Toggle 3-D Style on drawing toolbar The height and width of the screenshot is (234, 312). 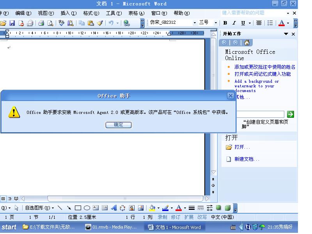pos(228,208)
